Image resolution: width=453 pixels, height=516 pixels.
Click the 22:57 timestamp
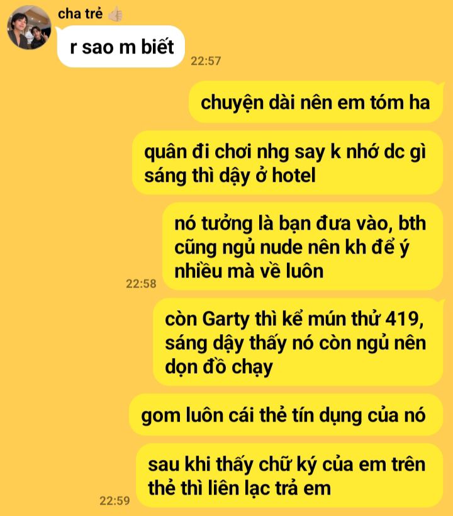coord(206,61)
